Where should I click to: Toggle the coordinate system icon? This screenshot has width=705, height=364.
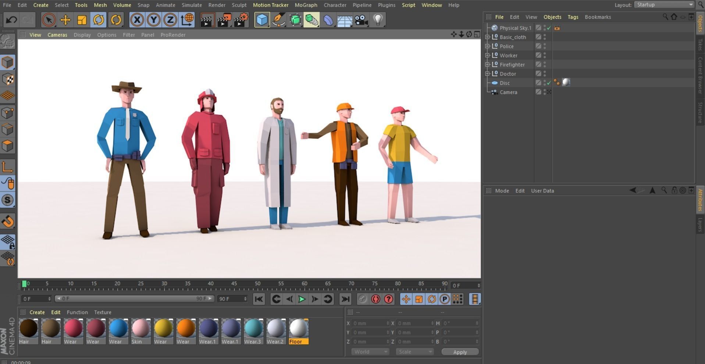[x=187, y=20]
